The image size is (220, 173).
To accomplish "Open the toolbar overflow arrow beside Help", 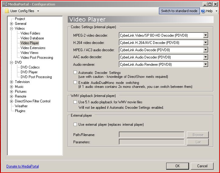I will (216, 11).
